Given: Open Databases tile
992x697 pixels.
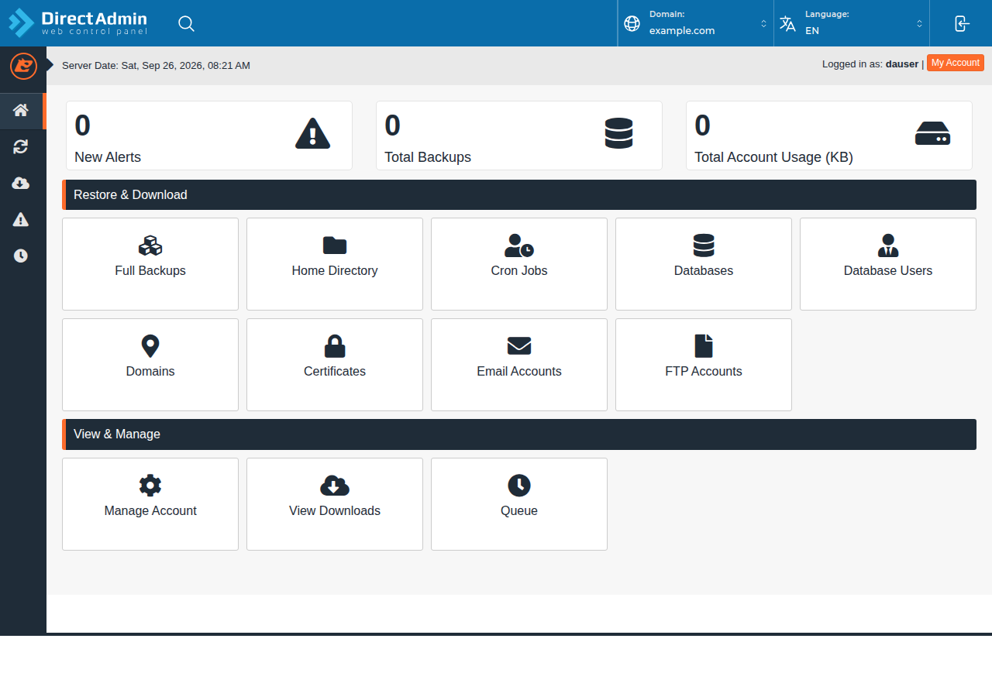Looking at the screenshot, I should (704, 264).
